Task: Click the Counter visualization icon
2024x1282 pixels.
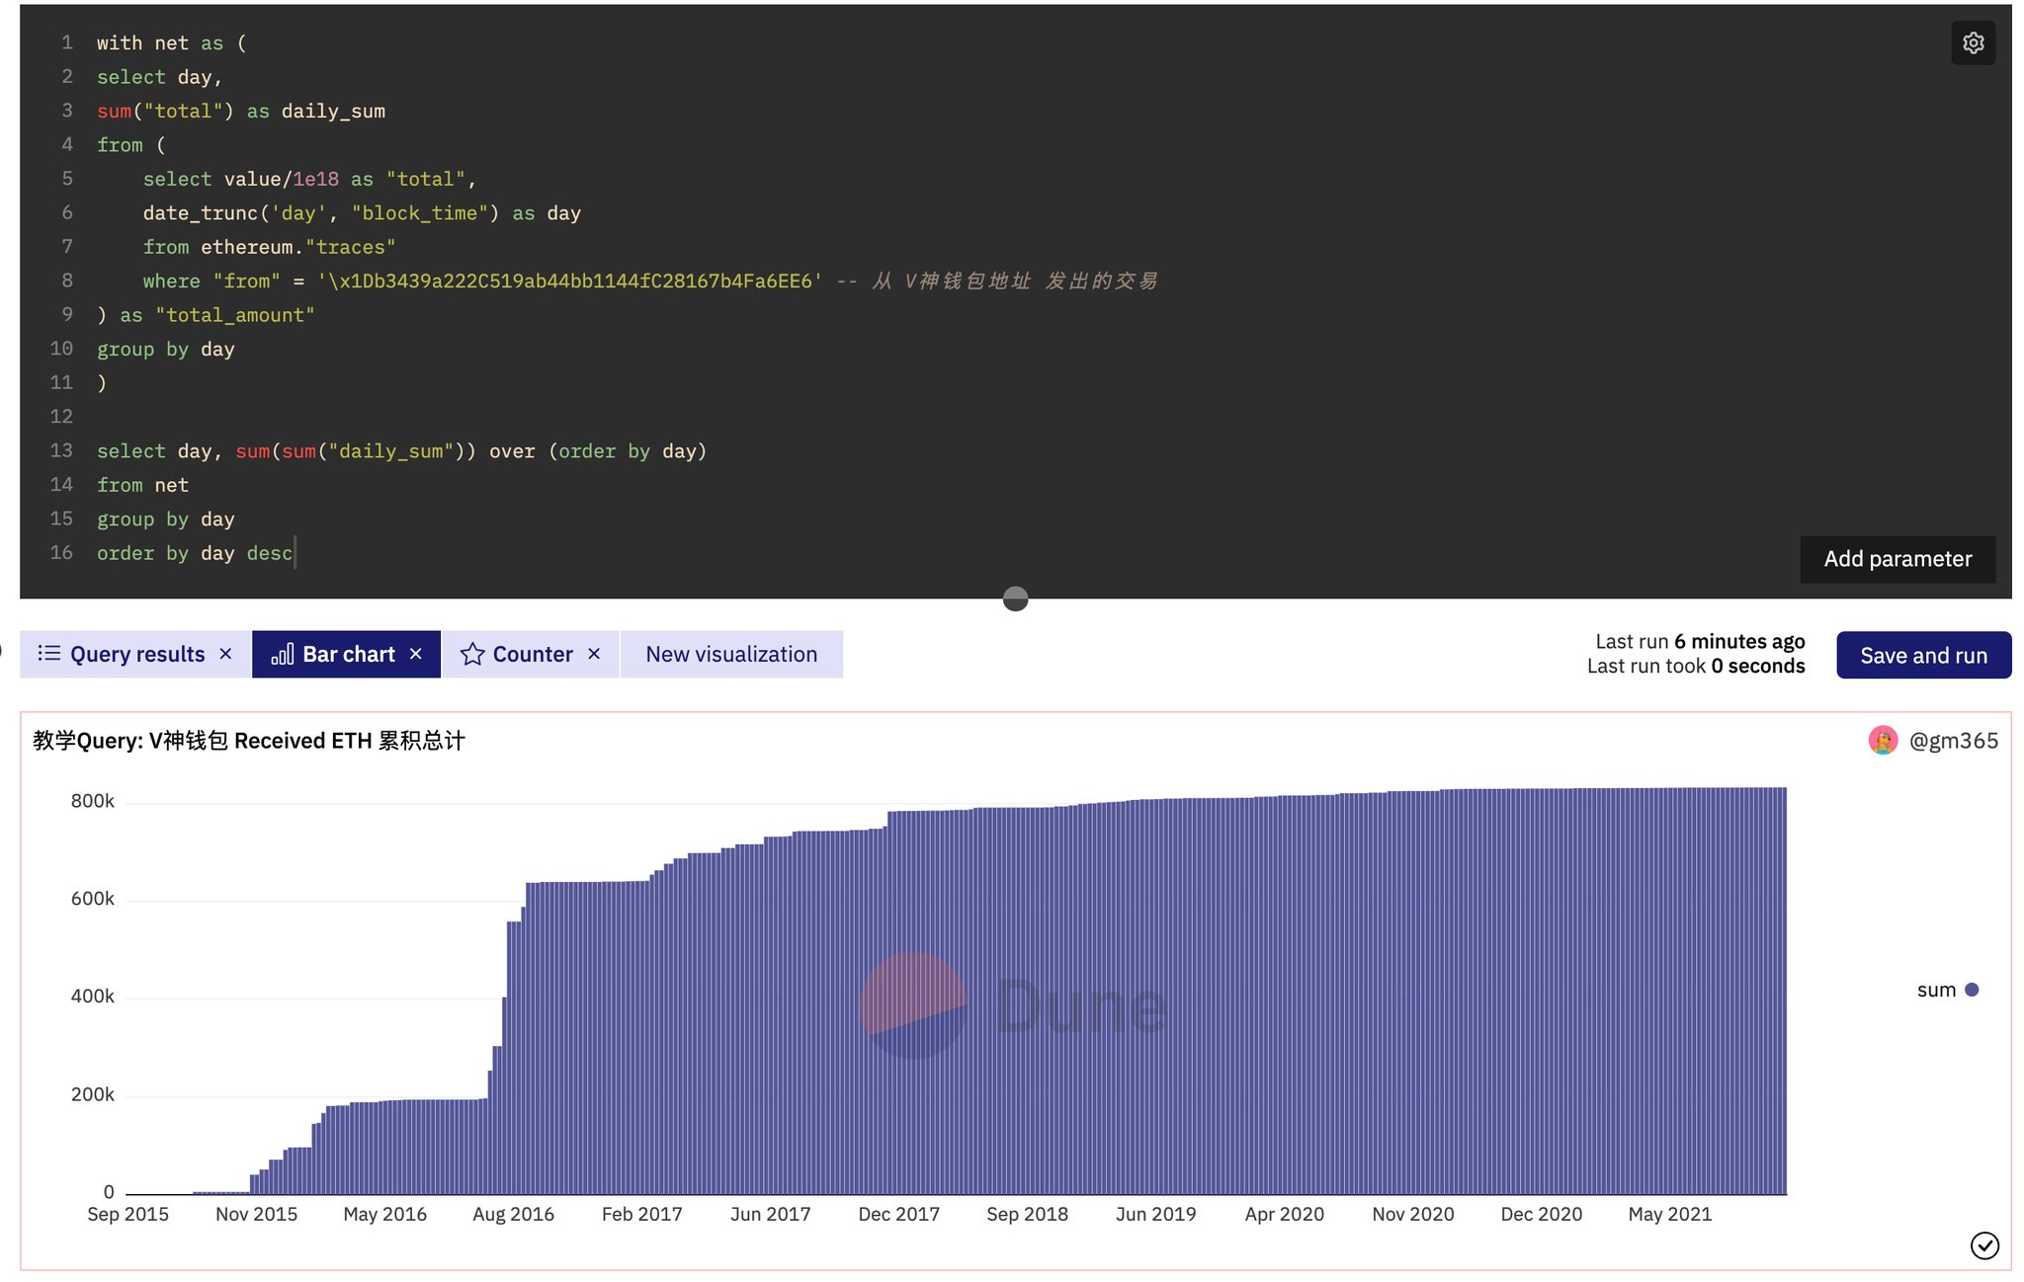Action: tap(472, 653)
